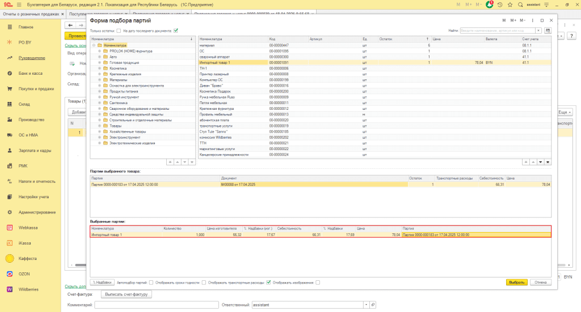Screen dimensions: 581x312
Task: Click the Комментарий input field
Action: [x=157, y=305]
